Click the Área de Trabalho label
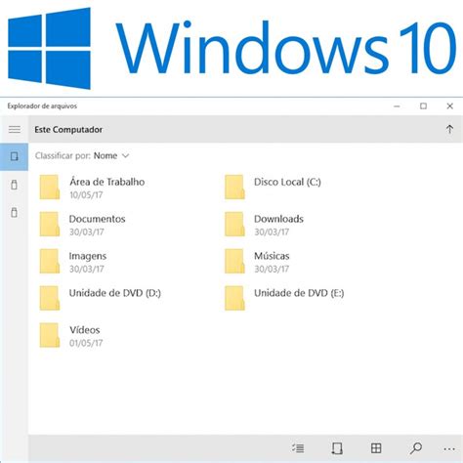 (107, 182)
